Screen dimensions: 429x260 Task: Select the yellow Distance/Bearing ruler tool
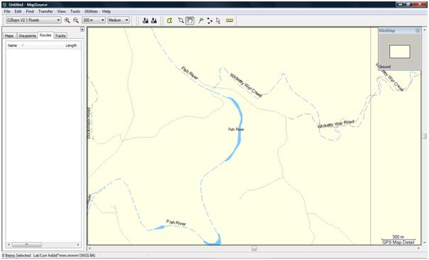click(230, 21)
